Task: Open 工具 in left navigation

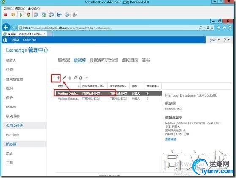Action: (x=9, y=163)
